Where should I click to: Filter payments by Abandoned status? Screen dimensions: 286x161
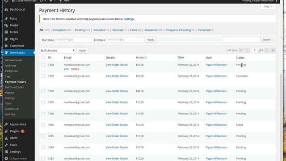[151, 30]
